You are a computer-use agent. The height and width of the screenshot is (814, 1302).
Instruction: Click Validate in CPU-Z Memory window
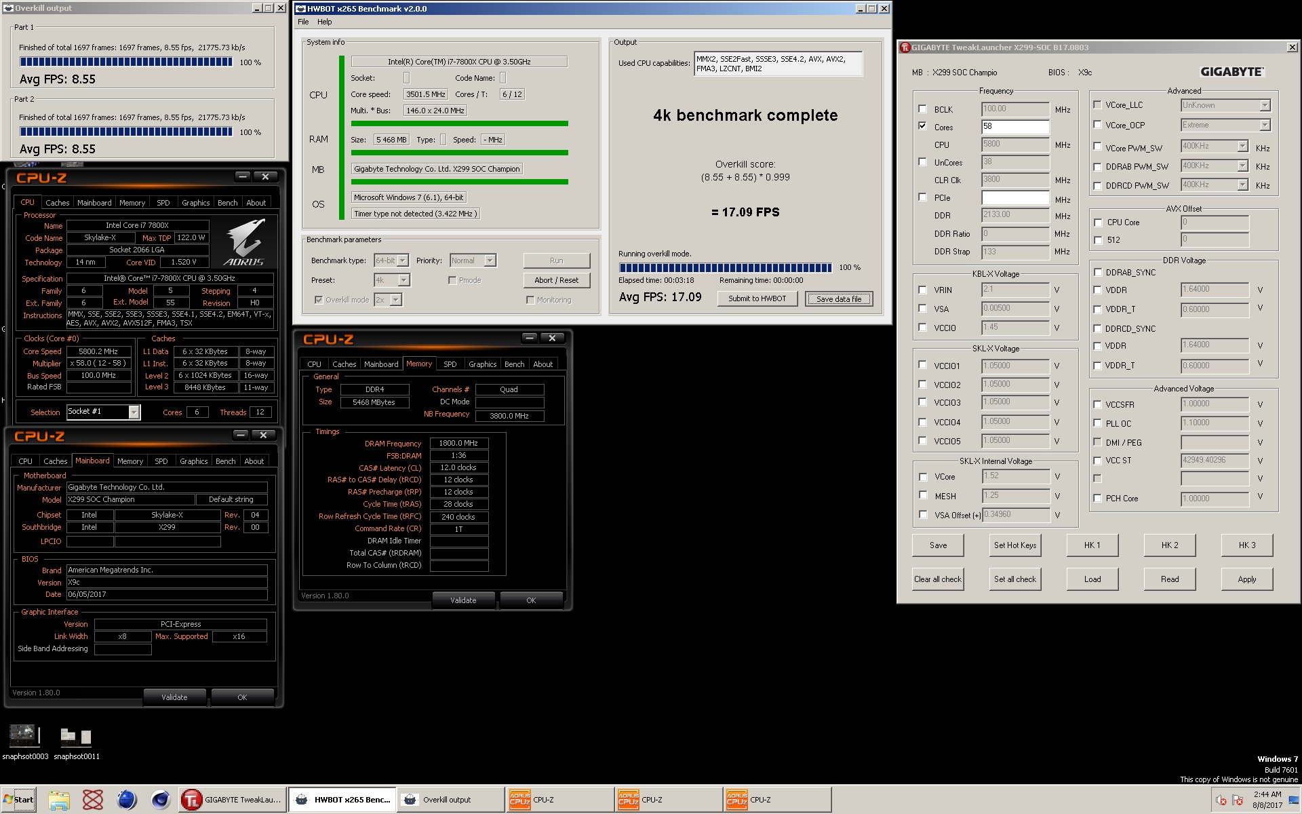463,600
